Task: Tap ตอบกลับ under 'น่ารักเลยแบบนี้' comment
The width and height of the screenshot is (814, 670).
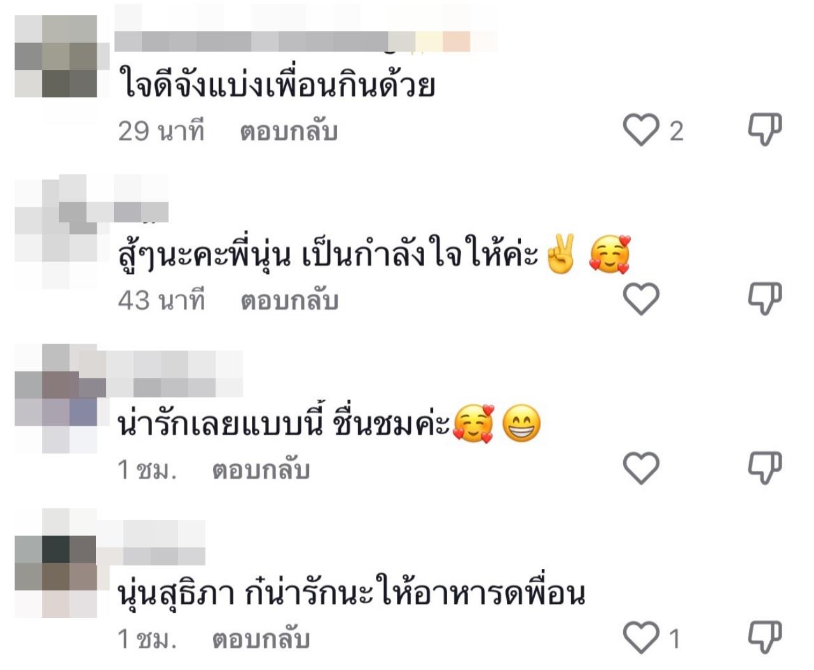Action: click(x=261, y=470)
